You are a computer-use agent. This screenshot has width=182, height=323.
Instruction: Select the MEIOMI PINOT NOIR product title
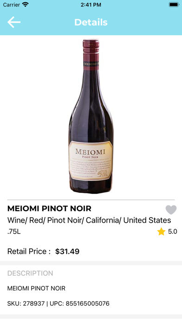tap(49, 209)
